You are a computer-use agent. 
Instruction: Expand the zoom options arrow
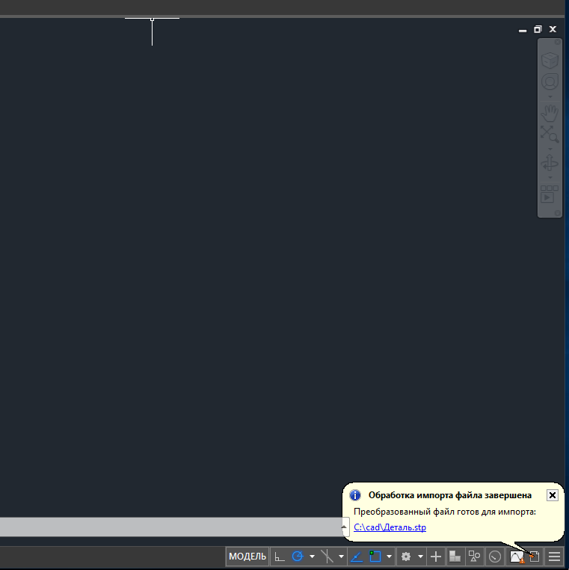pos(550,149)
